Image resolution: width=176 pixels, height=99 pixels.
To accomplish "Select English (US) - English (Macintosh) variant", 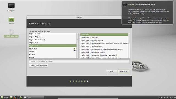I will point(104,52).
